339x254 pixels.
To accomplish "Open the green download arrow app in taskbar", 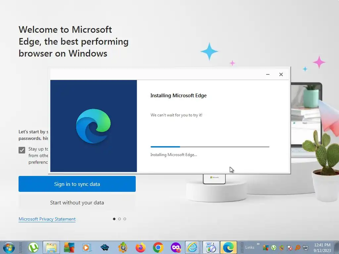I will (x=123, y=247).
